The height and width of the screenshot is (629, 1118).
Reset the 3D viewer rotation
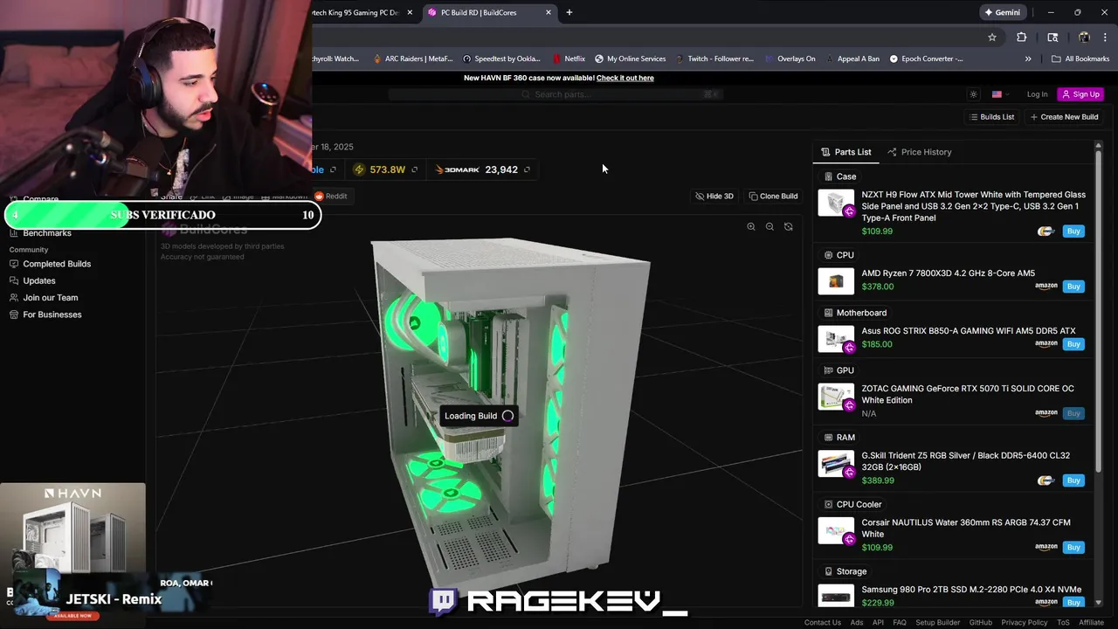(789, 227)
